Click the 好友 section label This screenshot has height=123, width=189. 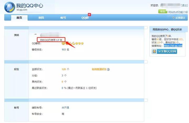click(x=17, y=69)
